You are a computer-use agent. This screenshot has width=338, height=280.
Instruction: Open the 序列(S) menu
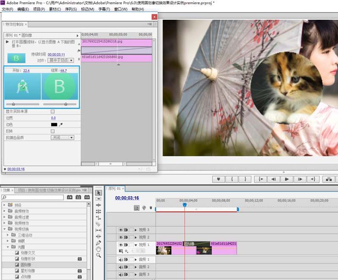pyautogui.click(x=71, y=9)
